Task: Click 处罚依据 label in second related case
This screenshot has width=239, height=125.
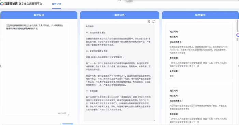Action: click(x=174, y=114)
